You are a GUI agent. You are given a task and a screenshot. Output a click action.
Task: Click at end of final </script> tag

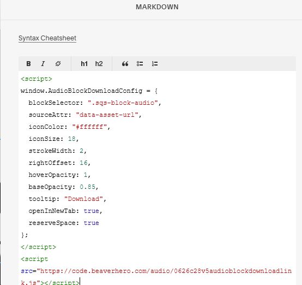pyautogui.click(x=80, y=283)
